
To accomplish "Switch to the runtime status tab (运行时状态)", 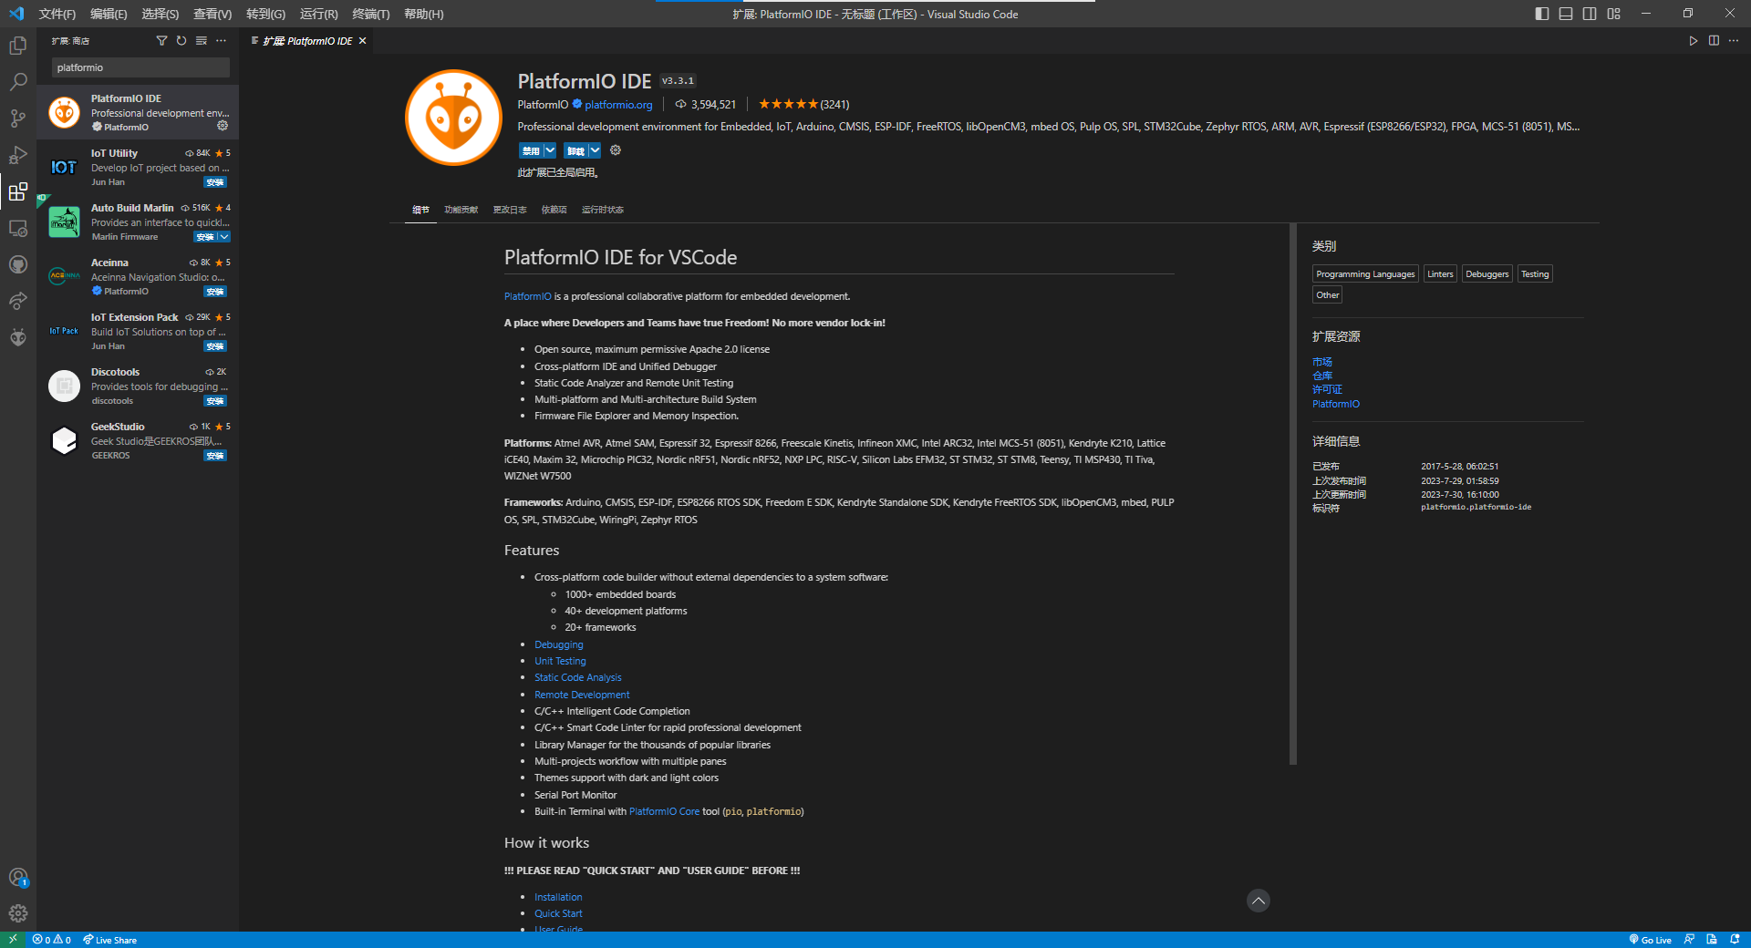I will 603,210.
